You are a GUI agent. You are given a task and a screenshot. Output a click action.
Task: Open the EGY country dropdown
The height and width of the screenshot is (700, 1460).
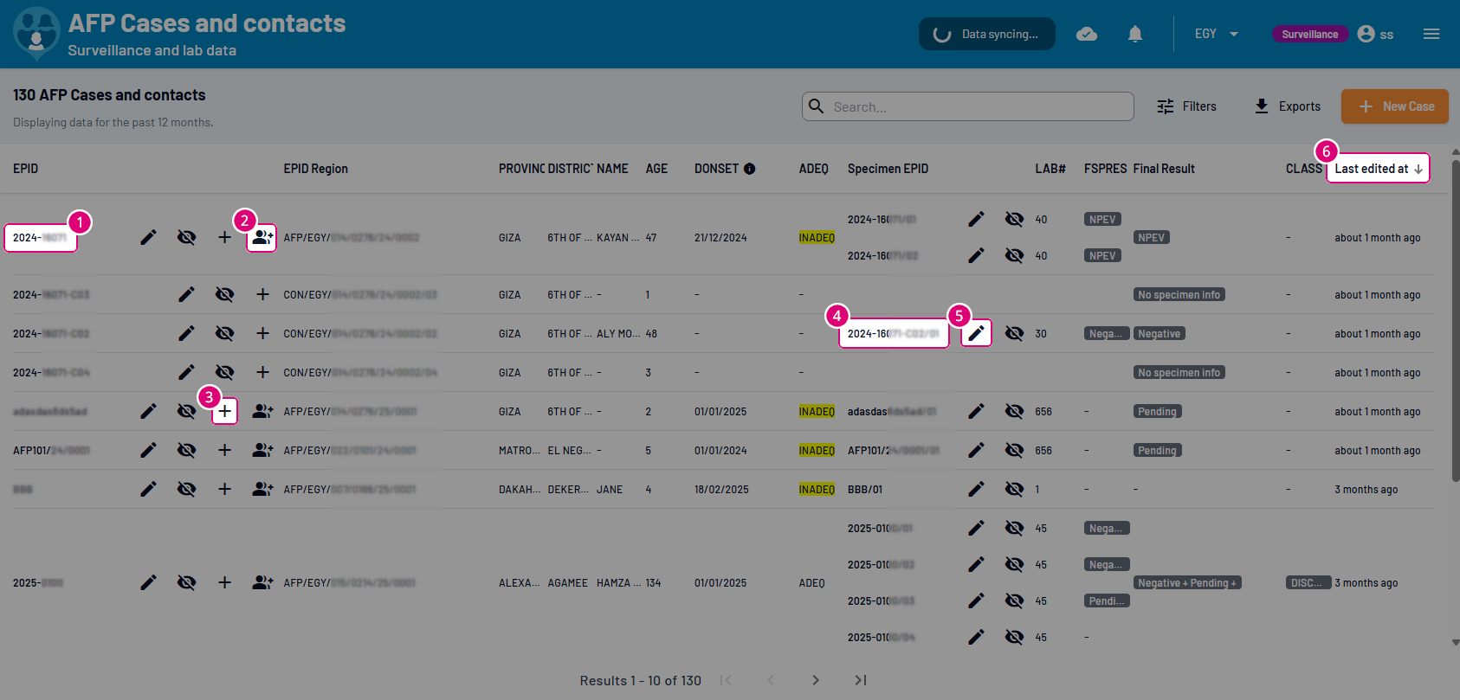click(1216, 34)
